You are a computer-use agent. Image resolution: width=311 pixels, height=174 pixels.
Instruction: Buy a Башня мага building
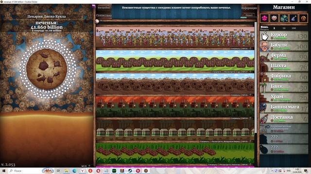284,108
